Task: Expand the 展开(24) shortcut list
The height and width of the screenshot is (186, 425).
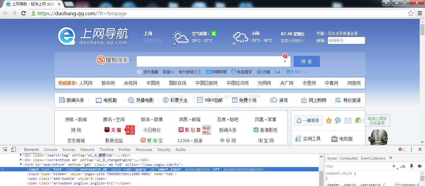Action: coord(297,72)
